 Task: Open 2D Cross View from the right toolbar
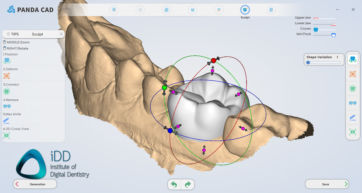(353, 132)
